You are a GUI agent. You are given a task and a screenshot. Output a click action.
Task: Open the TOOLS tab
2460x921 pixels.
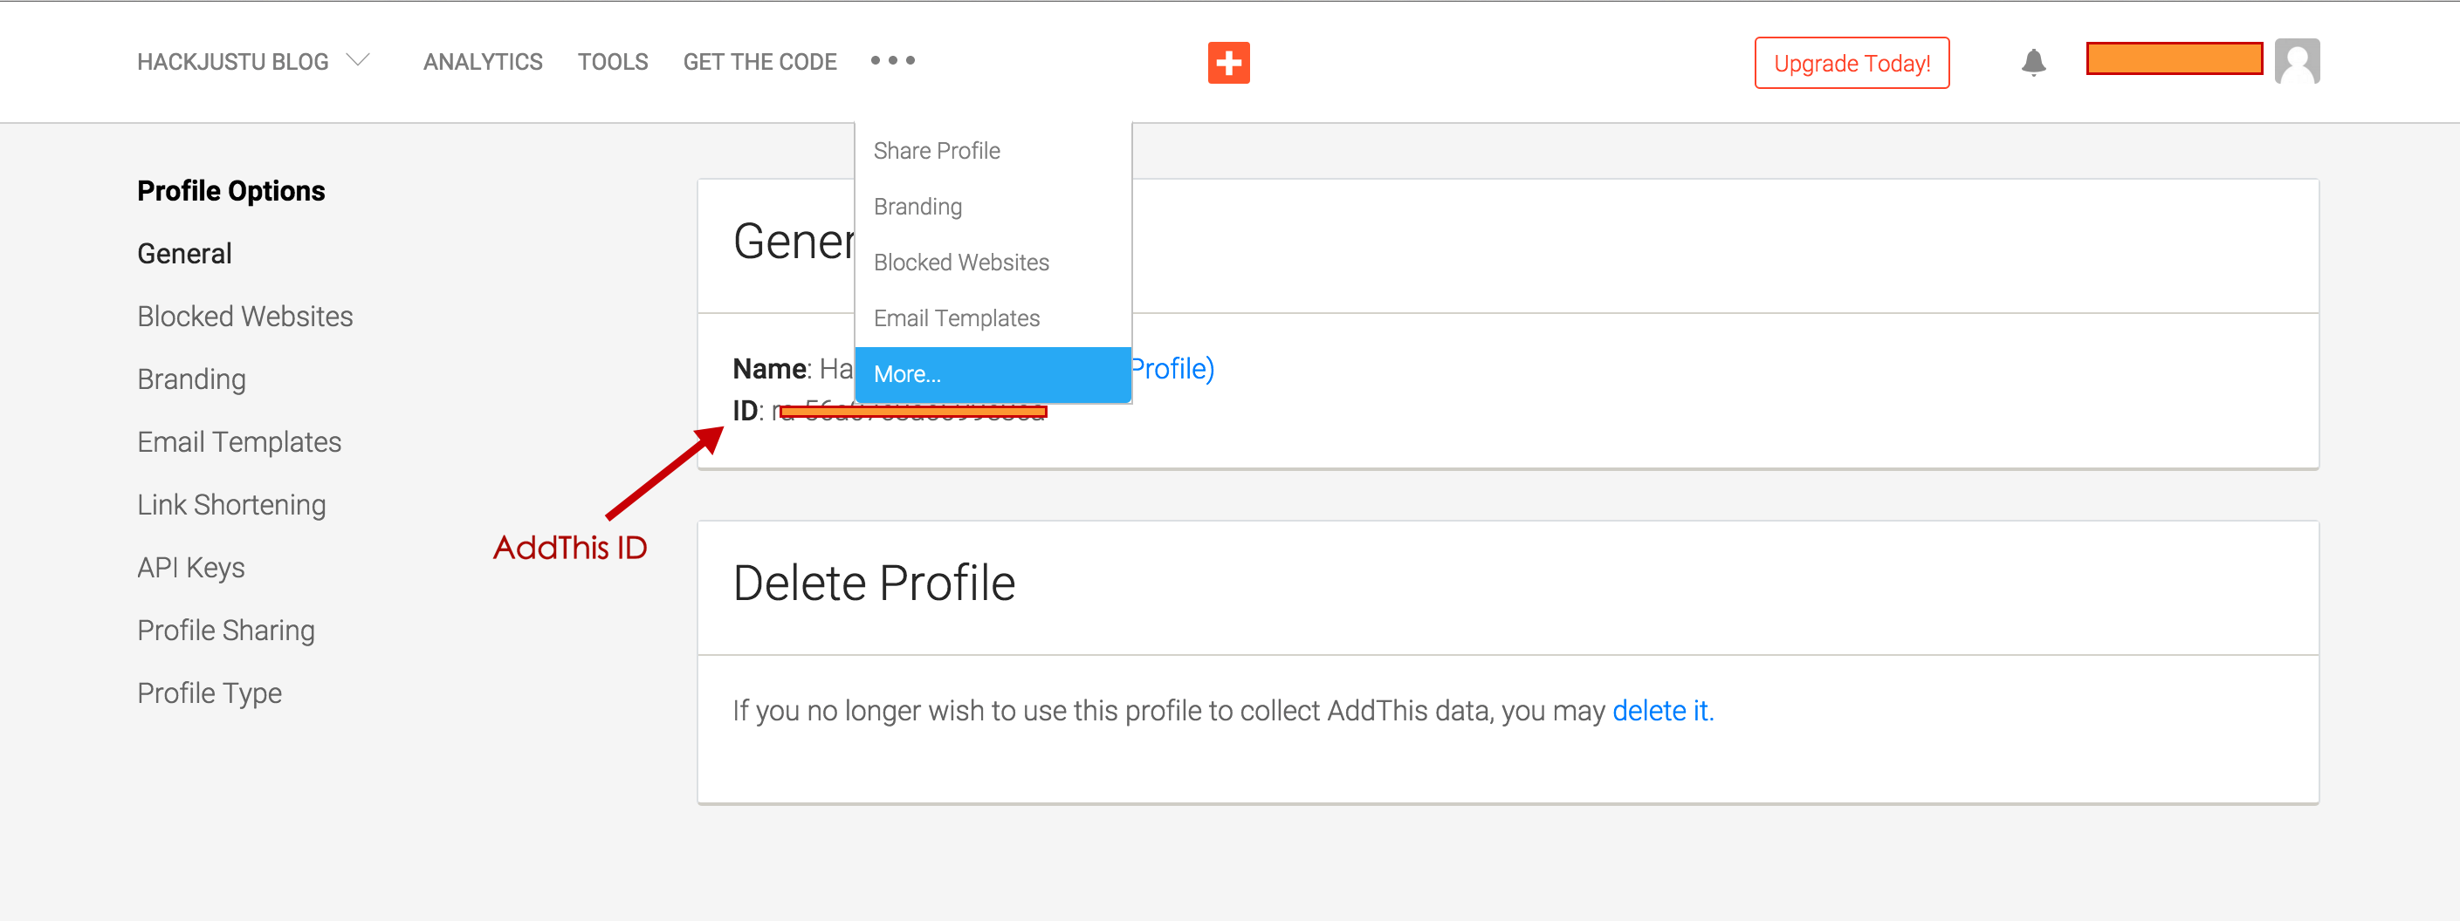pos(612,62)
